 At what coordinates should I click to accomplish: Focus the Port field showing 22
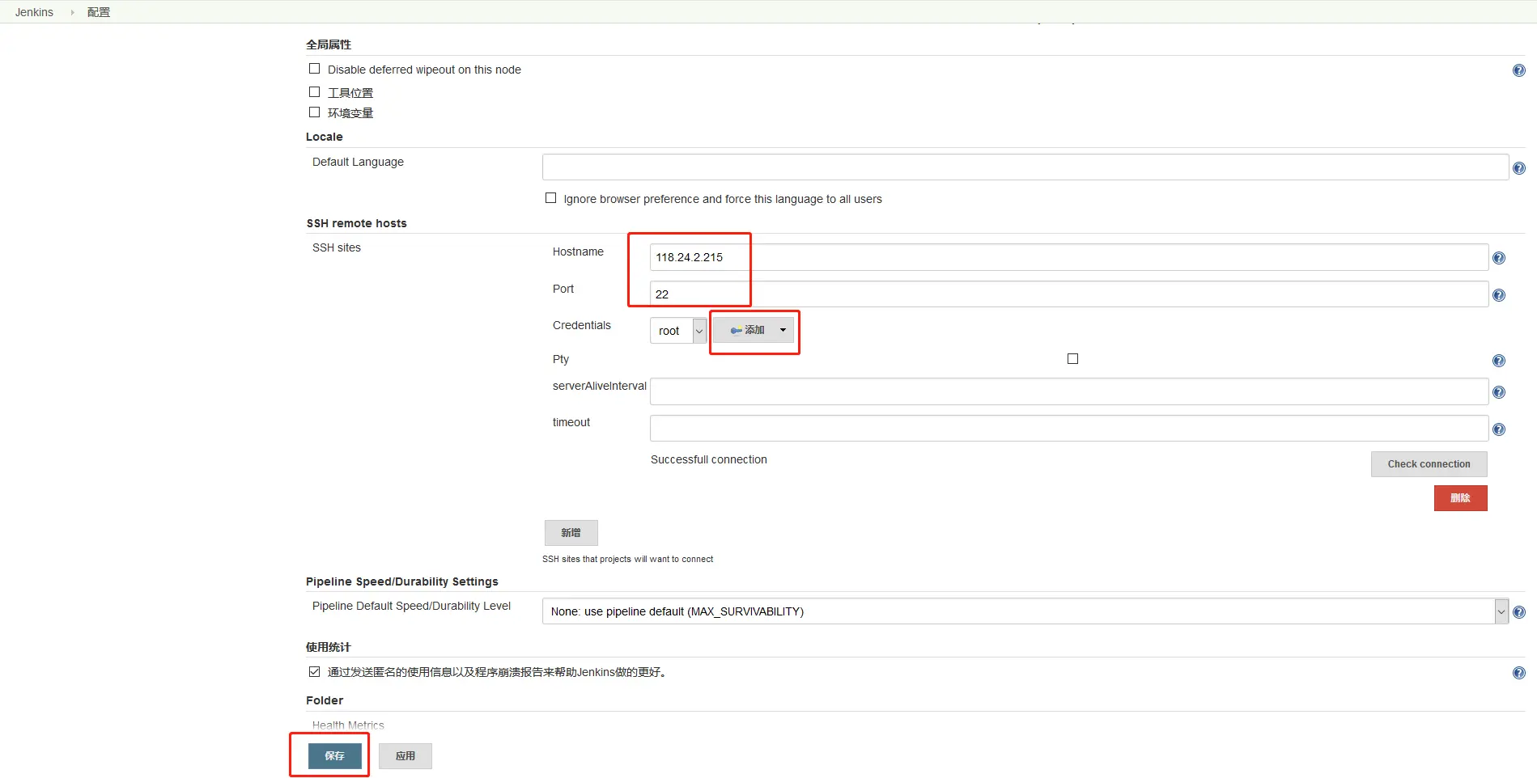[x=1069, y=294]
